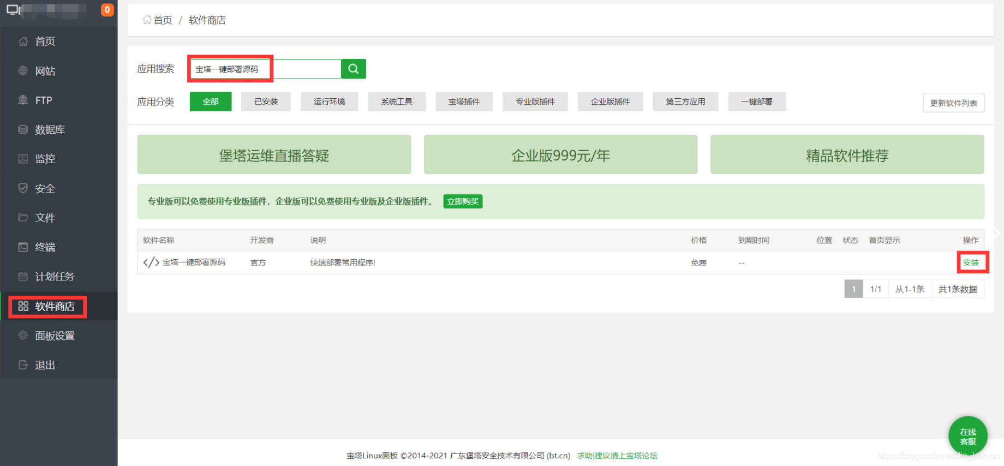Click the 求助|建议请上宝塔论坛 footer link

click(617, 456)
